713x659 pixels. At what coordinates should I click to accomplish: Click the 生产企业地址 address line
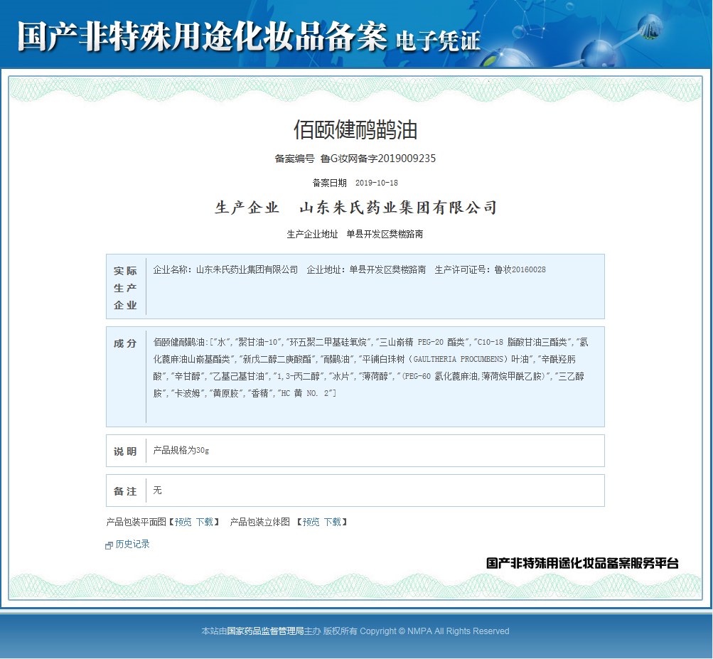point(355,233)
